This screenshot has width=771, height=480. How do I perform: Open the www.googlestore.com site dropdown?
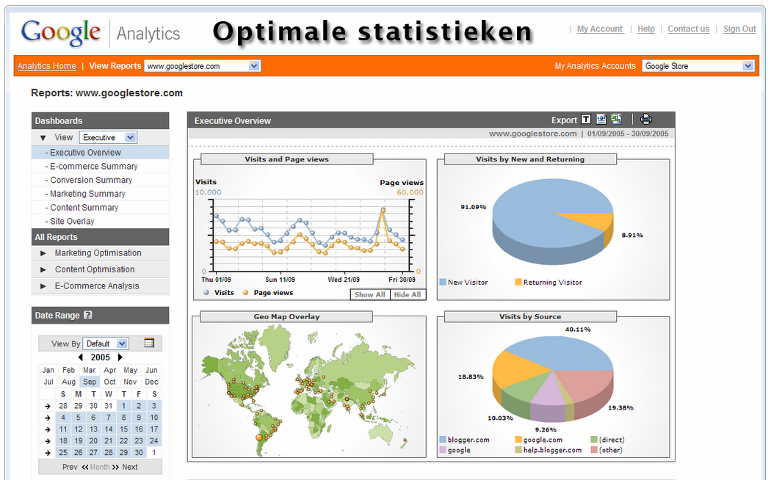click(202, 66)
